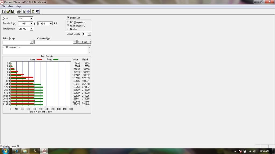Show hidden system tray icons arrow

coord(235,151)
